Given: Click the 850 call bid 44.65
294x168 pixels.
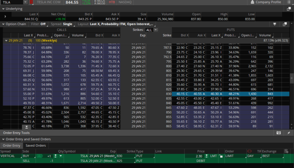Looking at the screenshot, I should 95,112.
